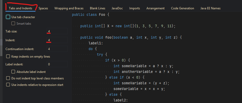Select the Imports tab

134,8
